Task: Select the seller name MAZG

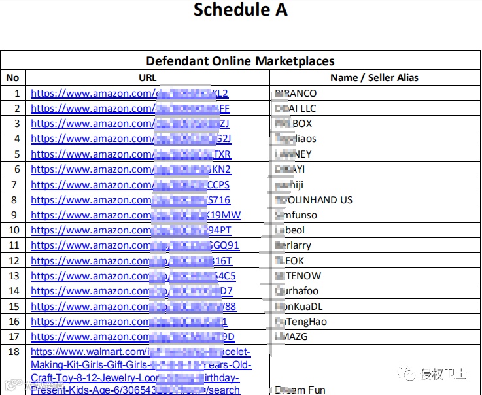Action: [291, 337]
